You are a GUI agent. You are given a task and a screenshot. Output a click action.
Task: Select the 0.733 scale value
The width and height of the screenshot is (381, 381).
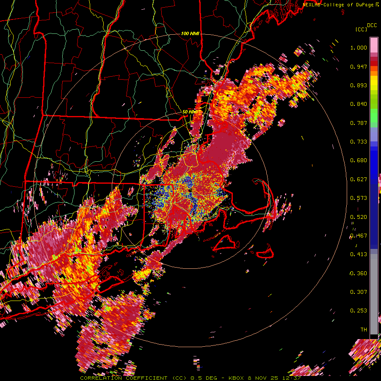[x=359, y=142]
